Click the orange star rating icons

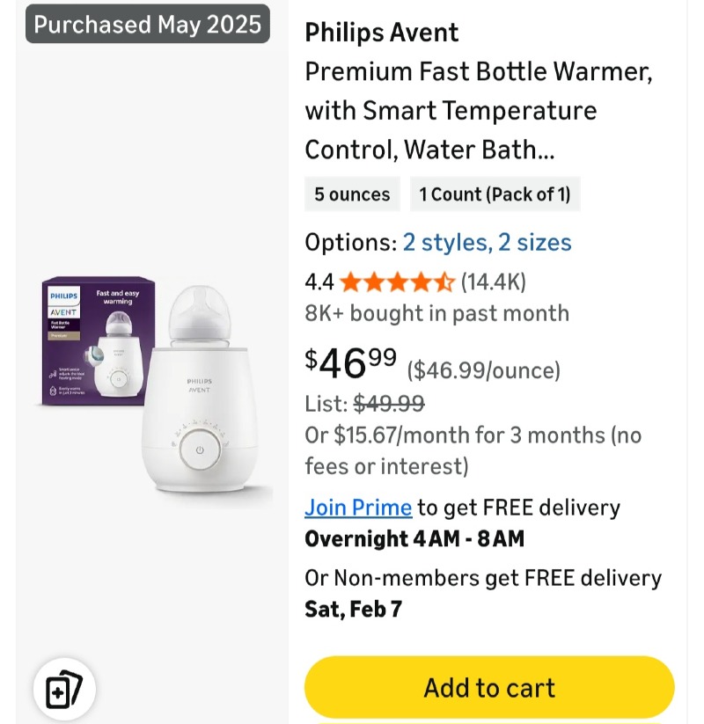(x=397, y=282)
